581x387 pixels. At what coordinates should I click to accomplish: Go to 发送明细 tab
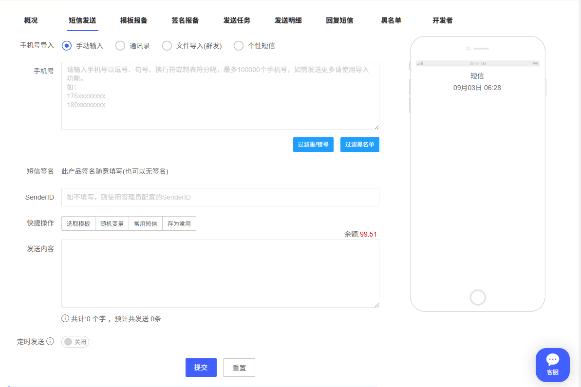click(288, 20)
